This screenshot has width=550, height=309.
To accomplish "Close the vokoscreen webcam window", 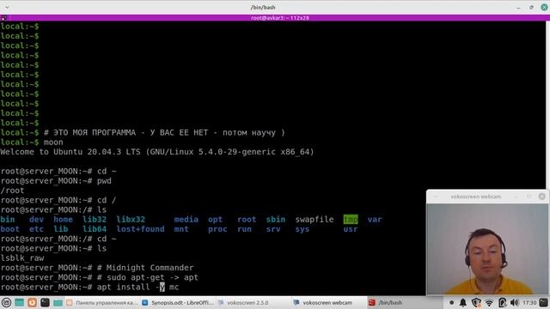I will tap(541, 197).
